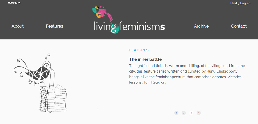Open the Contact page
258x124 pixels.
pyautogui.click(x=239, y=26)
